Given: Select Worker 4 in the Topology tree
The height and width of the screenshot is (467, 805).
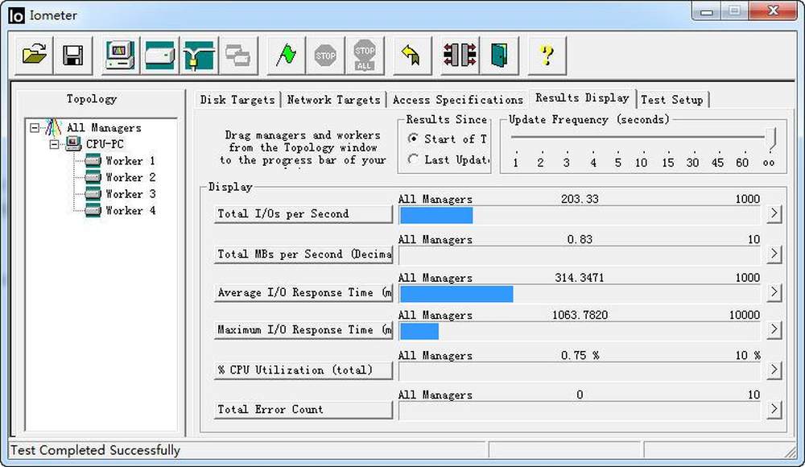Looking at the screenshot, I should [130, 210].
